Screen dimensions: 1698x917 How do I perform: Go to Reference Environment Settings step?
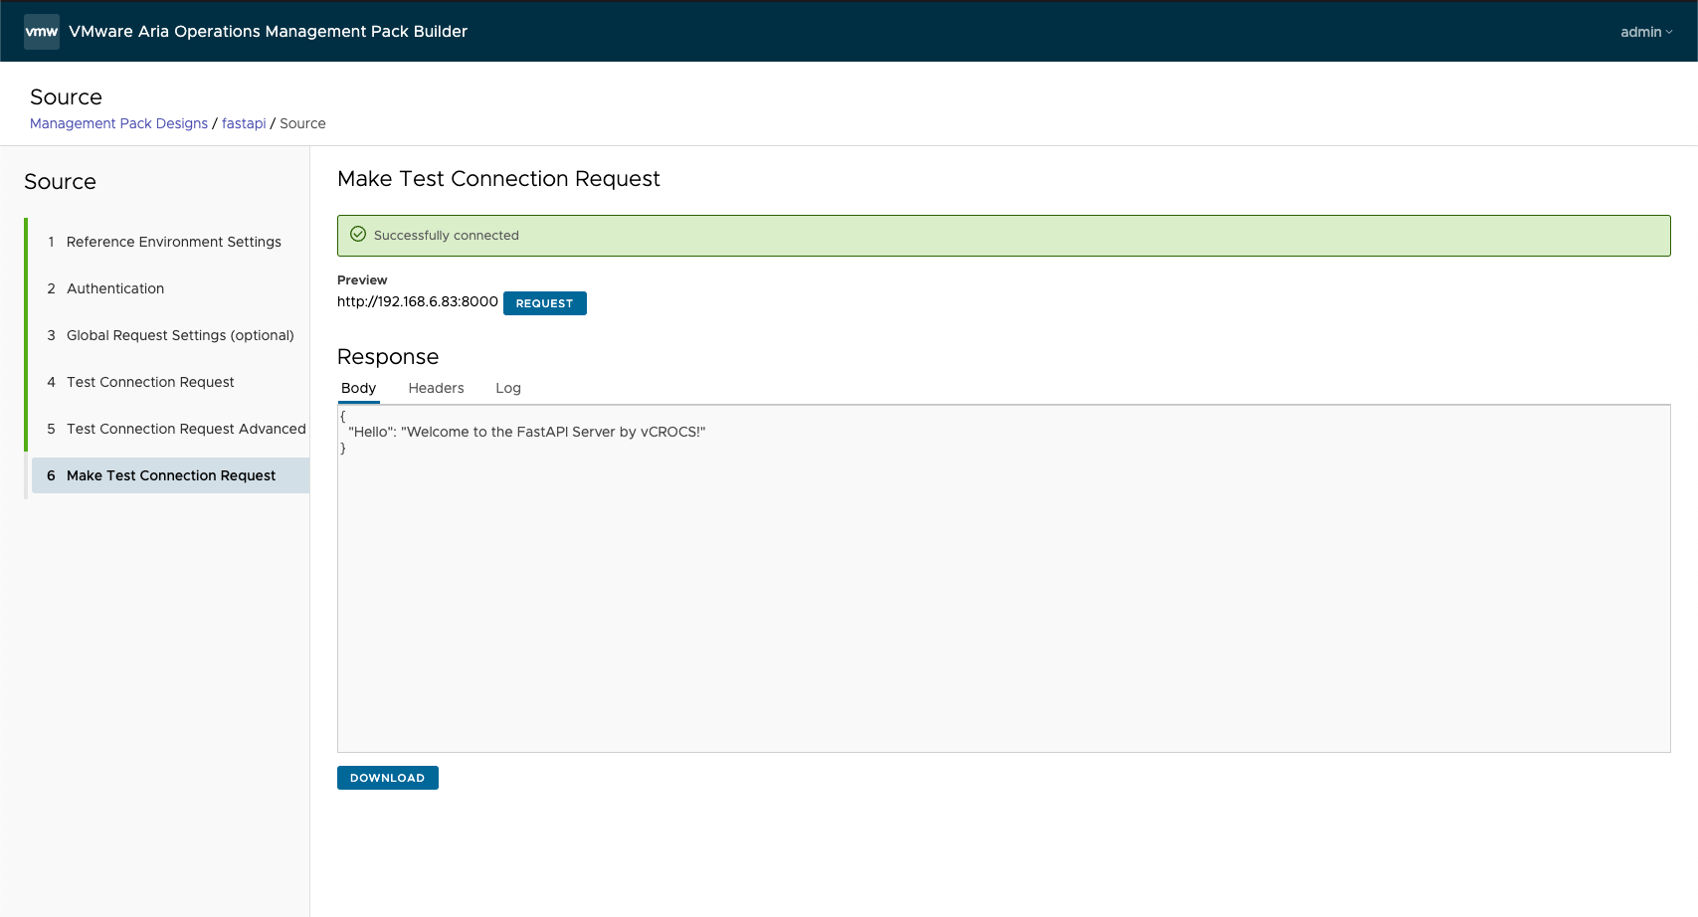[173, 242]
